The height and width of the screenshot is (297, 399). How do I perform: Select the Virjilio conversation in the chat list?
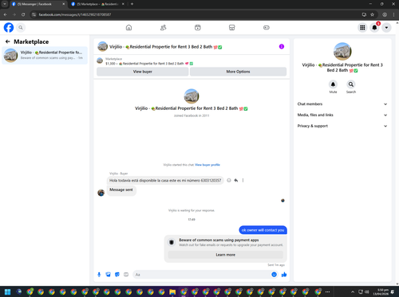coord(45,55)
